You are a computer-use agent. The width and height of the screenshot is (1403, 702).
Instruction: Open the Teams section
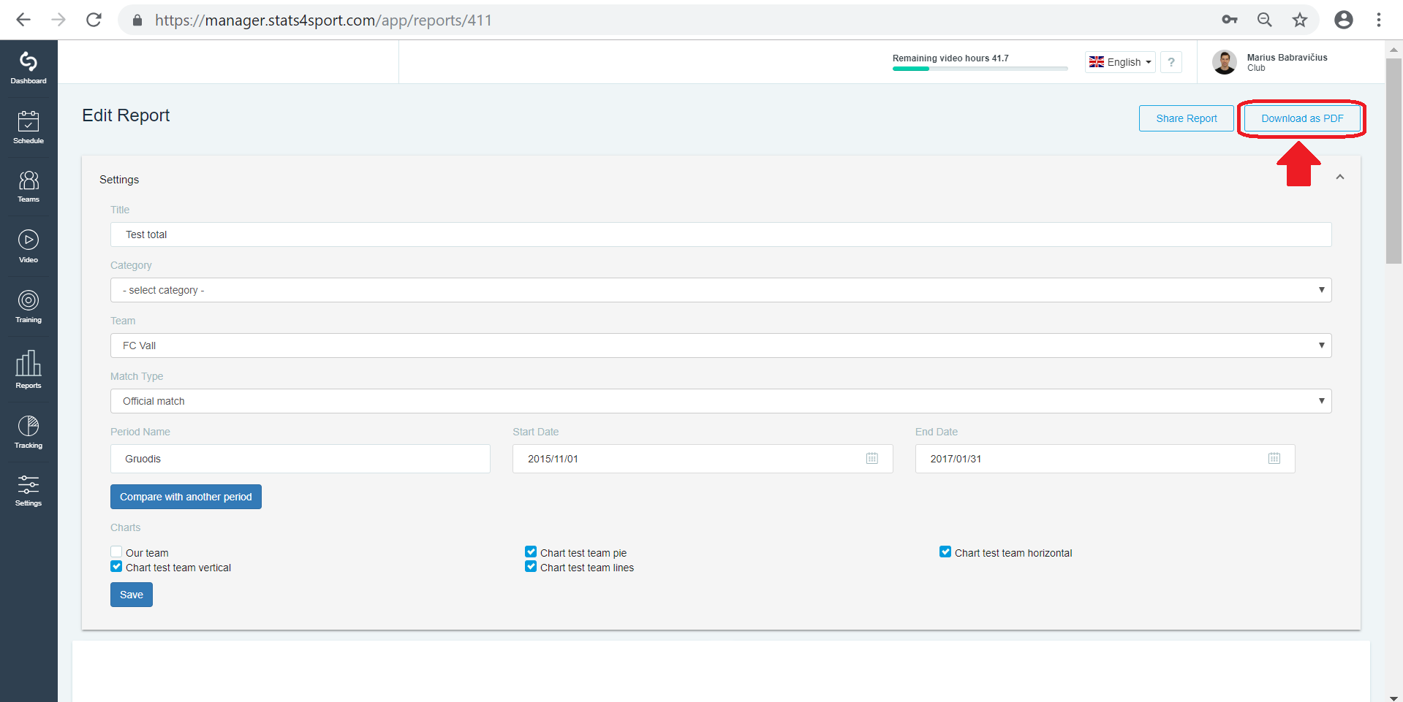point(29,187)
